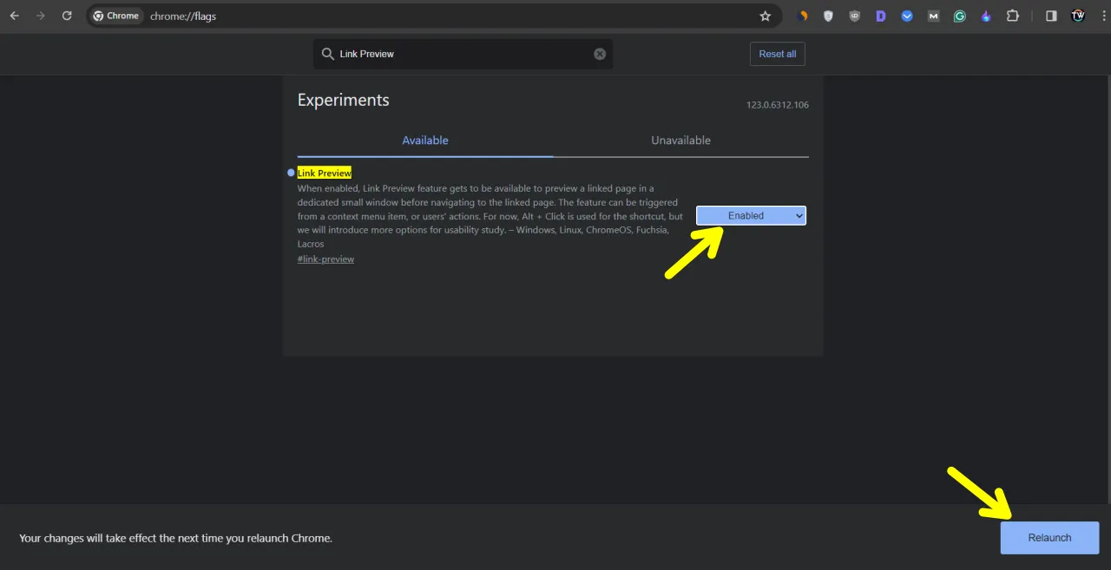The image size is (1111, 570).
Task: Click the TW profile avatar
Action: click(x=1077, y=16)
